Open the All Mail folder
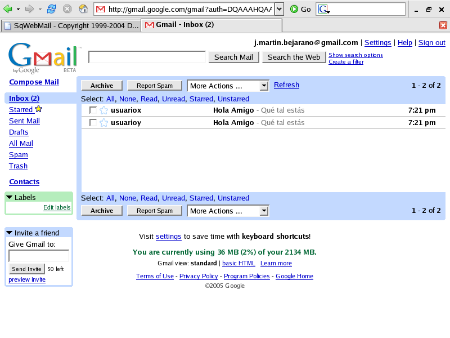Image resolution: width=450 pixels, height=338 pixels. 21,144
